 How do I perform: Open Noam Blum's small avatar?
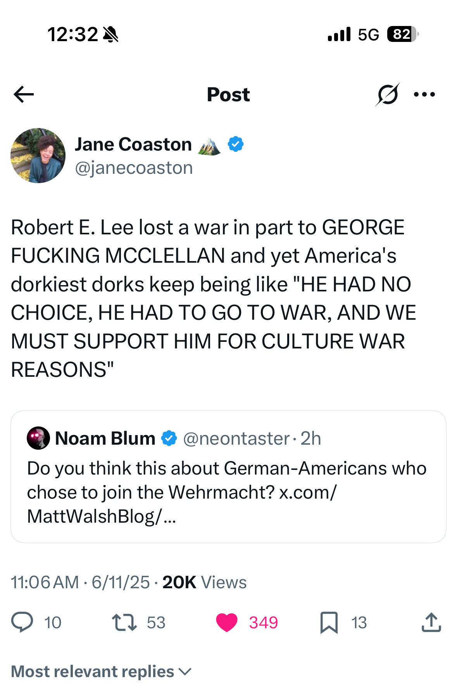click(38, 438)
